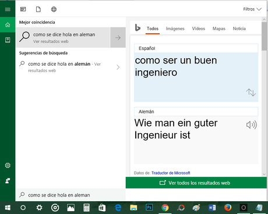Screen dimensions: 268x214
Task: Launch Microsoft Edge from taskbar
Action: [118, 208]
